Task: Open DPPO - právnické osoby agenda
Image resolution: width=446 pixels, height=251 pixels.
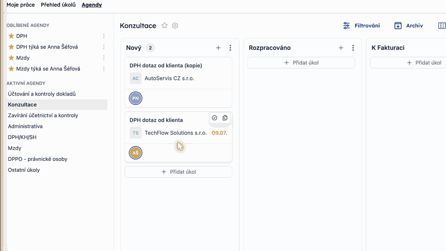Action: (x=38, y=159)
